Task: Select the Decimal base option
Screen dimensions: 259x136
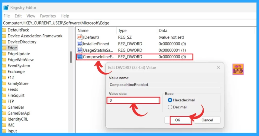Action: [x=170, y=107]
